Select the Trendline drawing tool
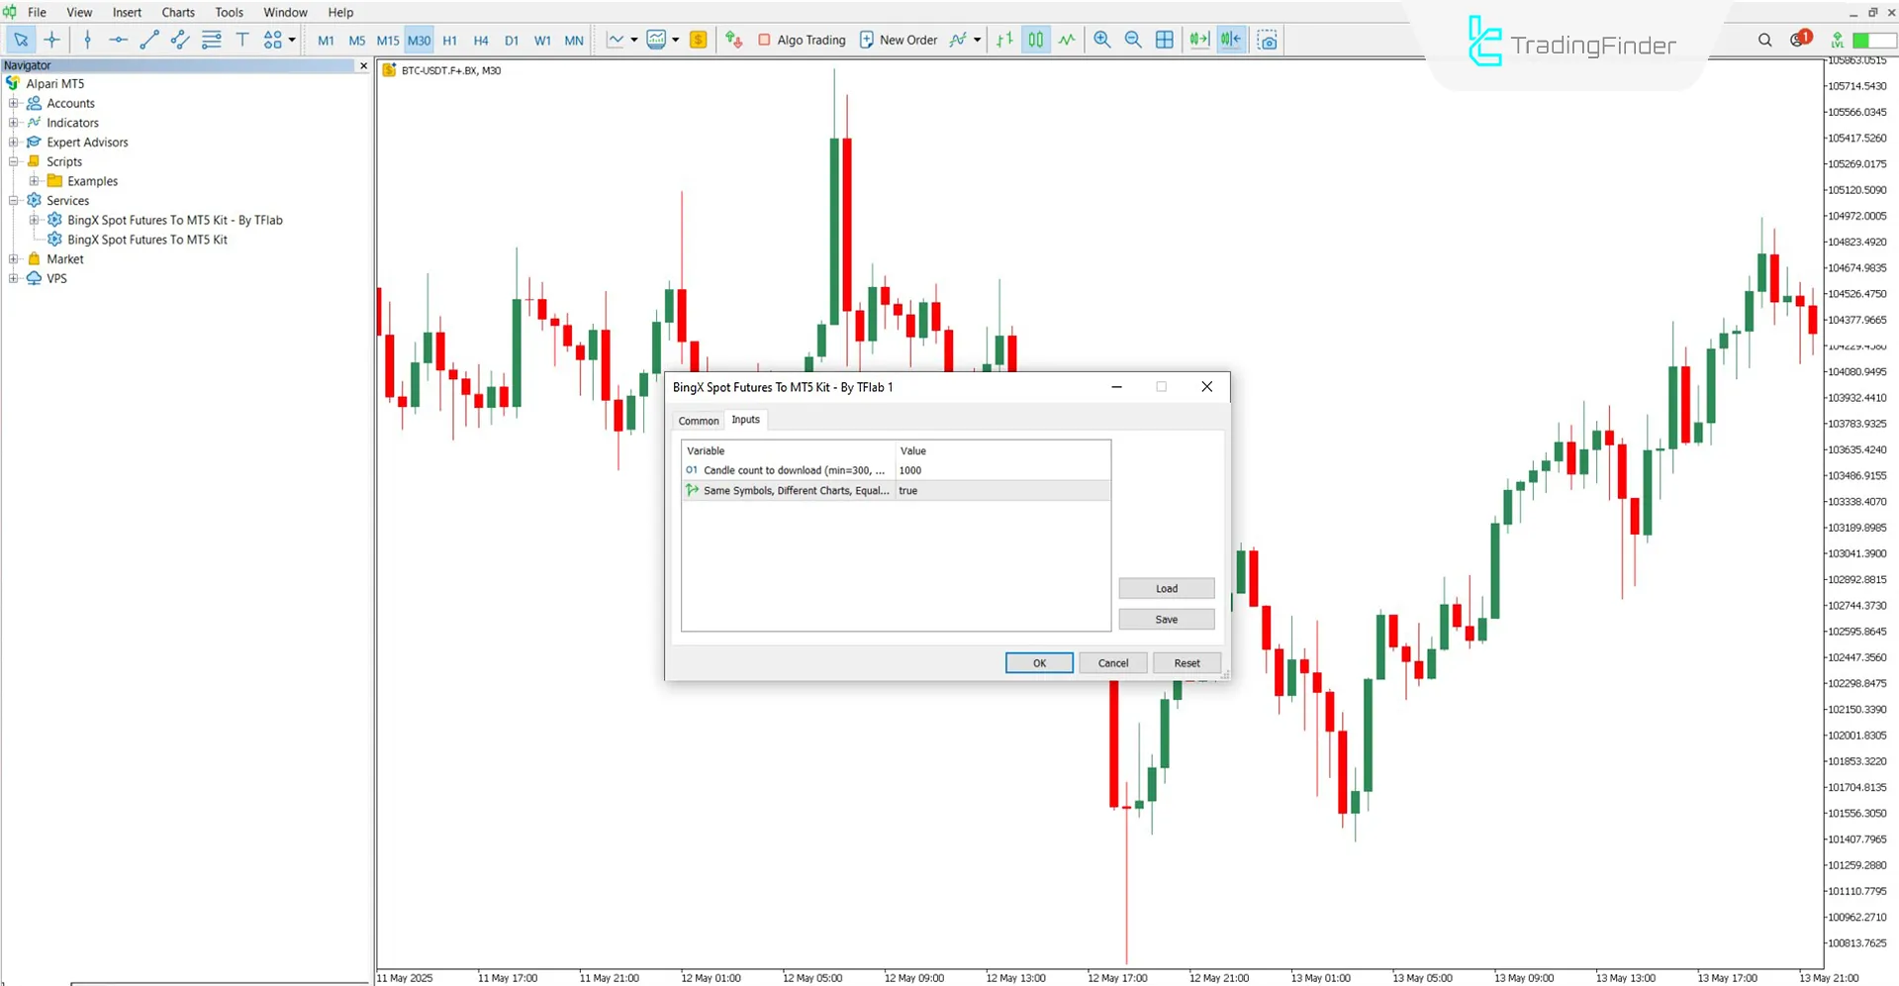Viewport: 1899px width, 986px height. (149, 40)
